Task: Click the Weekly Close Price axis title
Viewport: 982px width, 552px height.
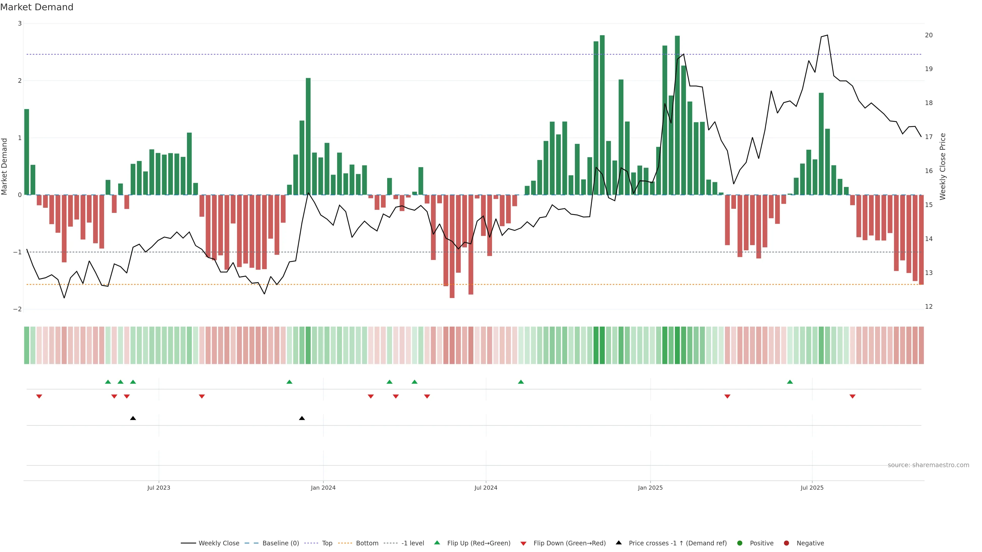Action: pyautogui.click(x=943, y=166)
